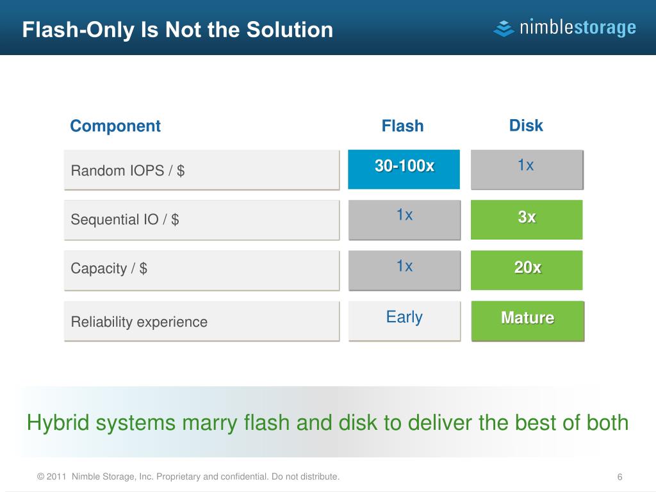Screen dimensions: 656x492
Task: Select the Sequential IO / $ row label
Action: tap(202, 220)
